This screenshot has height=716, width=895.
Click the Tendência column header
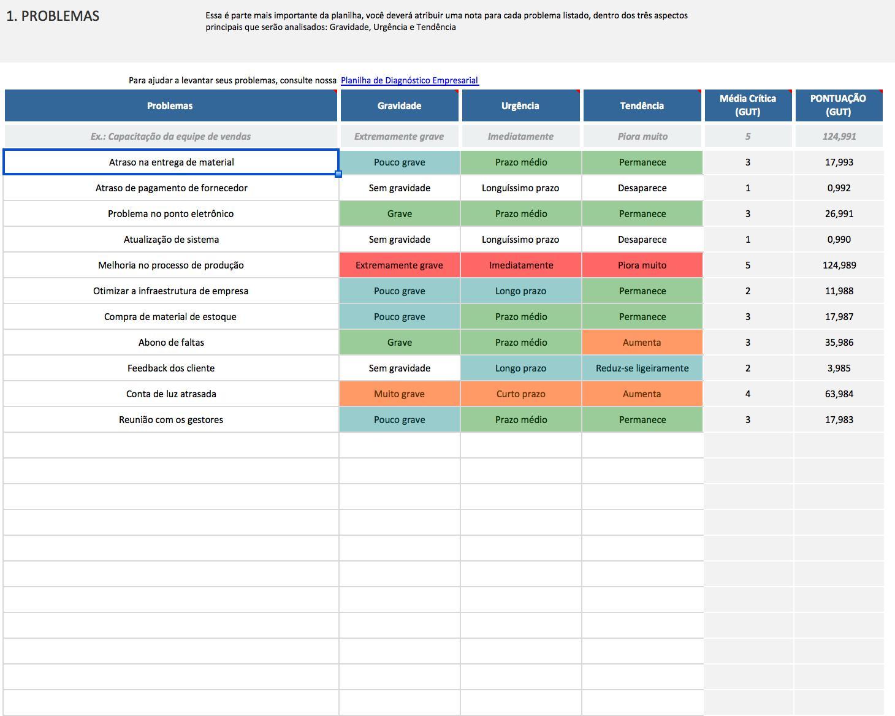click(x=642, y=105)
